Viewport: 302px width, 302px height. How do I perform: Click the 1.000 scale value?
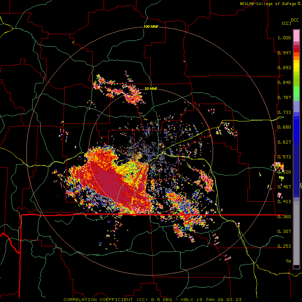(x=284, y=38)
